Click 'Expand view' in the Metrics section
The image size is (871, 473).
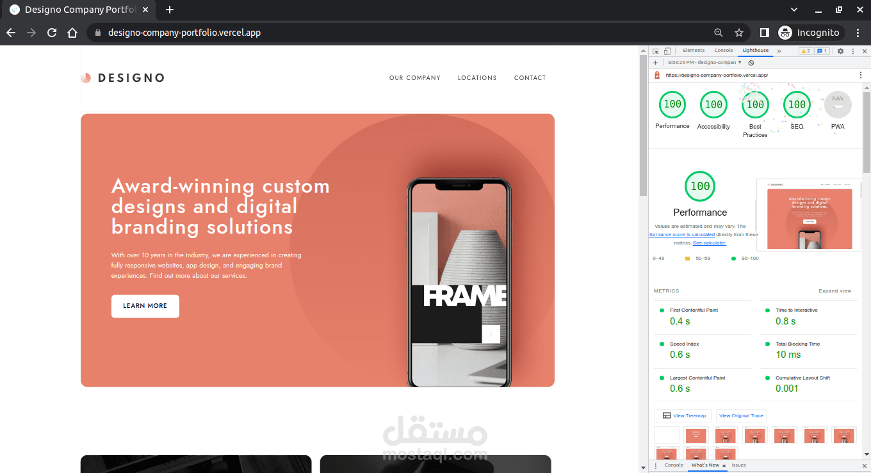point(835,291)
